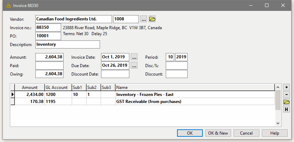Cancel the invoice dialog
This screenshot has width=294, height=142.
[x=246, y=133]
